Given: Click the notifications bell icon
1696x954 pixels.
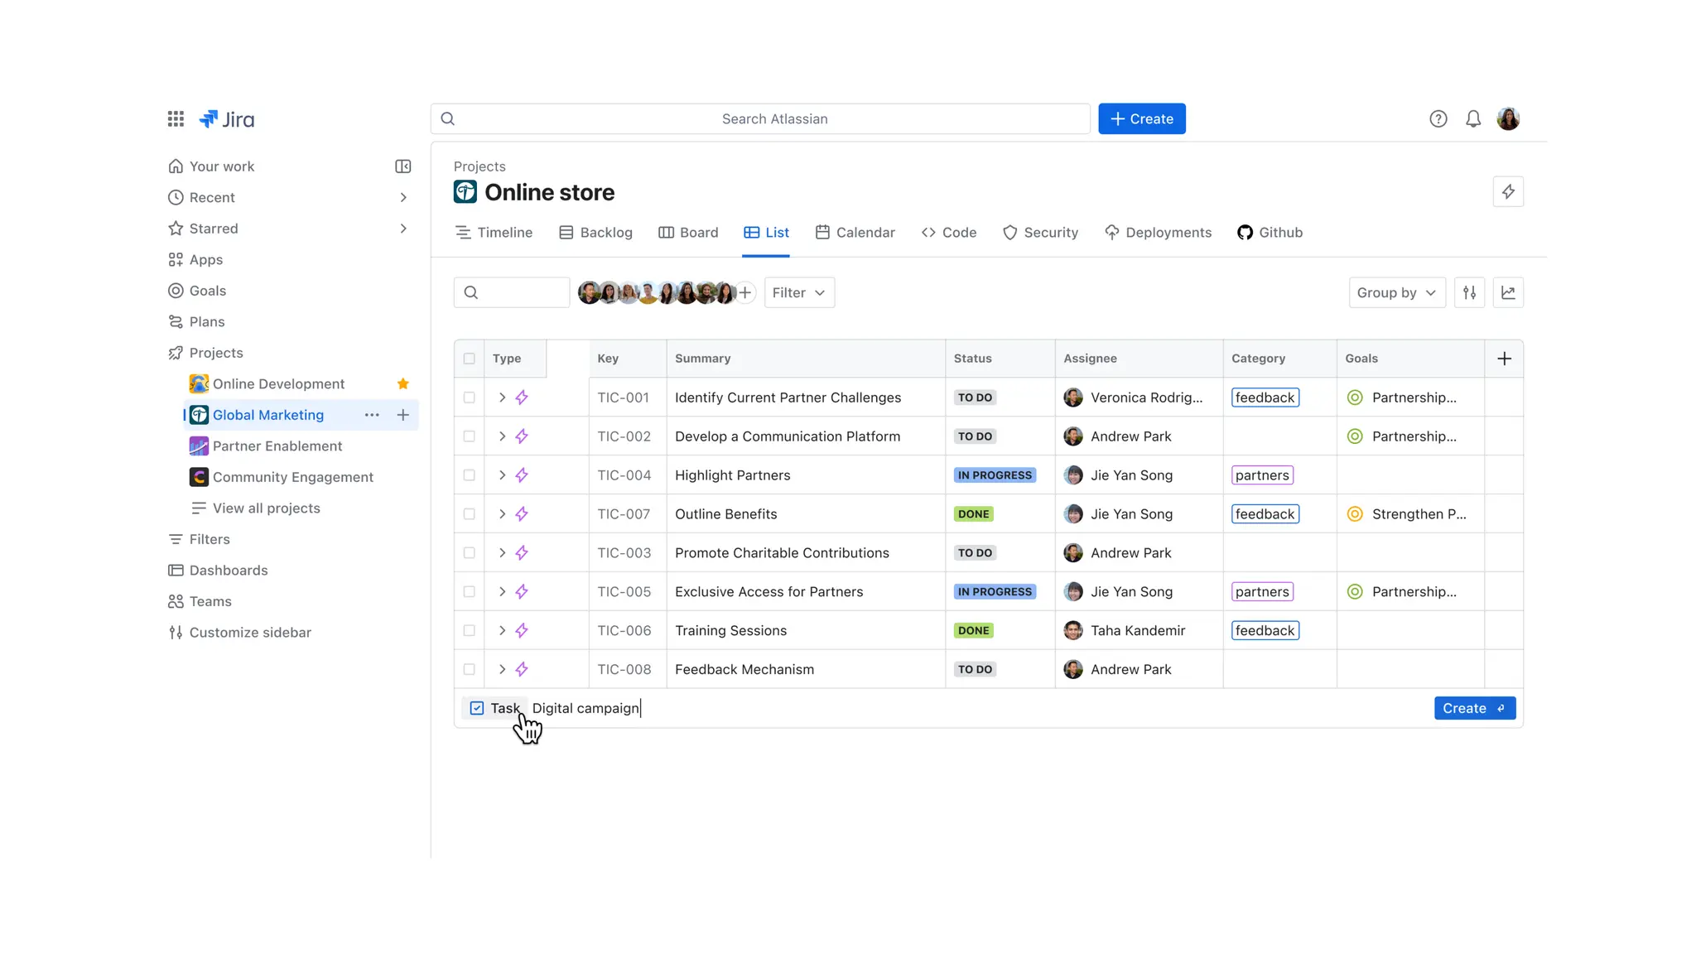Looking at the screenshot, I should click(x=1472, y=119).
